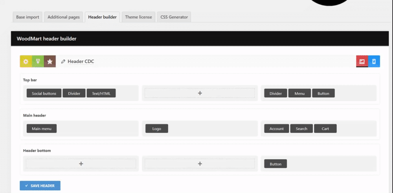Image resolution: width=393 pixels, height=193 pixels.
Task: Select the Text/HTML element
Action: tap(101, 93)
